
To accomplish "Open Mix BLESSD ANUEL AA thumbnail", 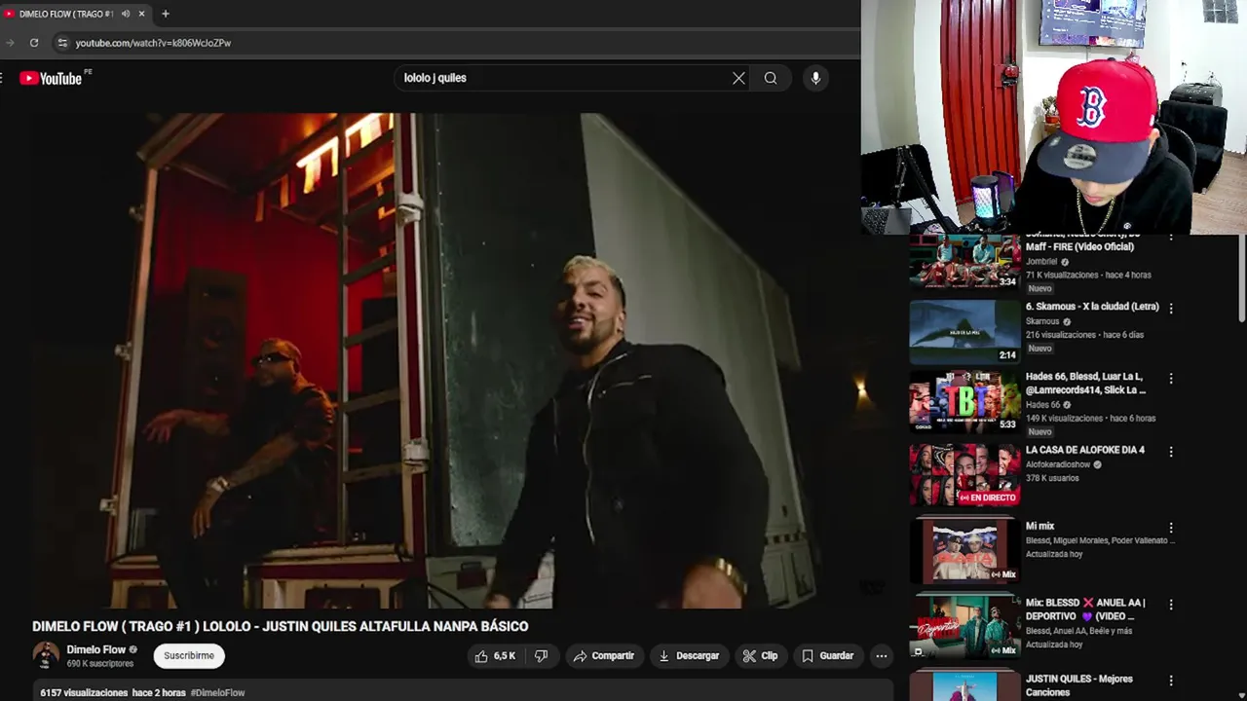I will [x=964, y=627].
